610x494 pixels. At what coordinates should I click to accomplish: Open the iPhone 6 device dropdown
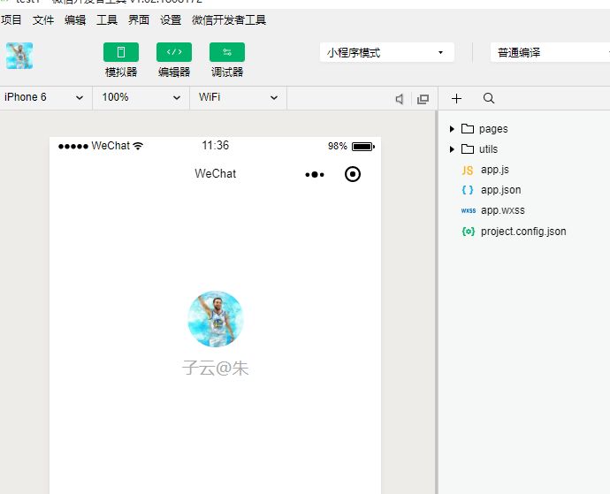tap(44, 97)
